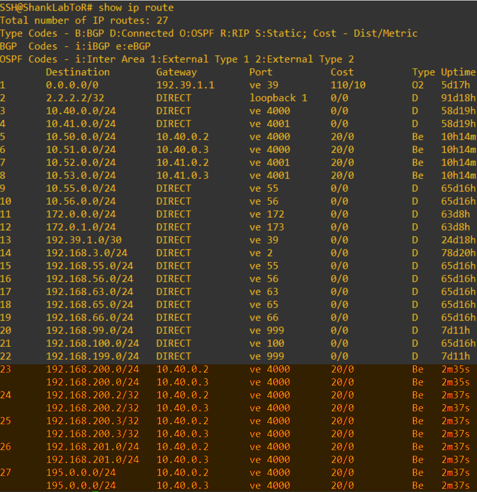
Task: Click port 've 173'
Action: click(x=267, y=227)
